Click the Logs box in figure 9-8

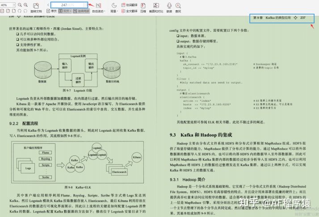point(28,168)
